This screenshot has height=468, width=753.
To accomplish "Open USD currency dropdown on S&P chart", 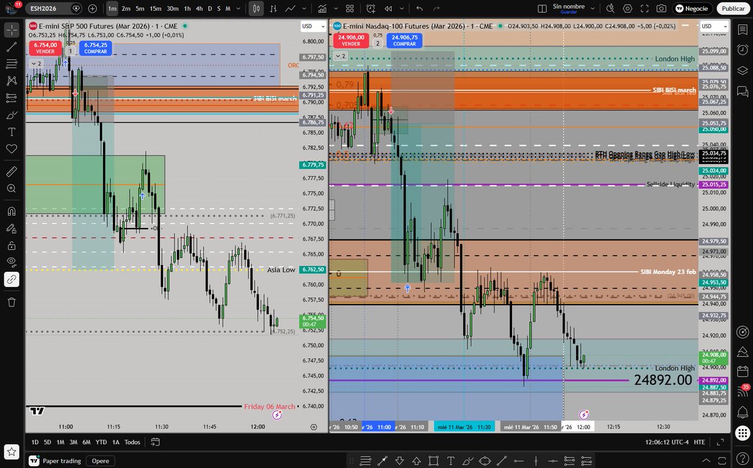I will point(312,26).
